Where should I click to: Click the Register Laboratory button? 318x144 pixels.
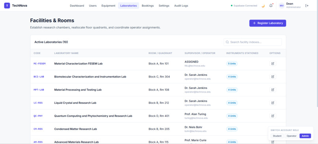(x=267, y=23)
